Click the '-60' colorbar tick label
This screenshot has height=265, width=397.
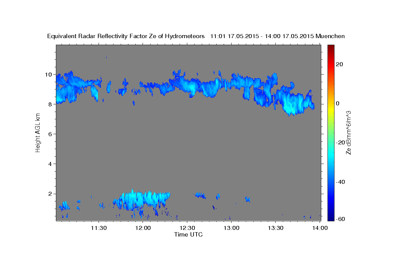pyautogui.click(x=340, y=220)
